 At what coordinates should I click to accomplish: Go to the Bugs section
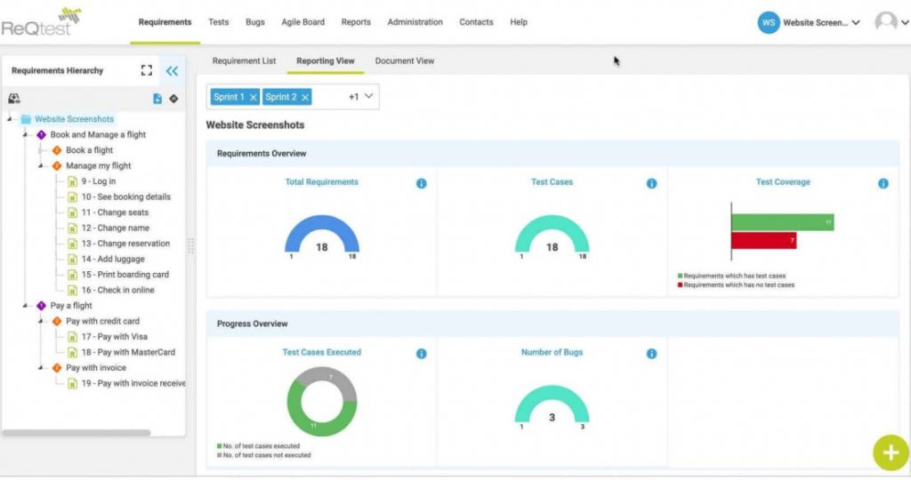point(255,22)
